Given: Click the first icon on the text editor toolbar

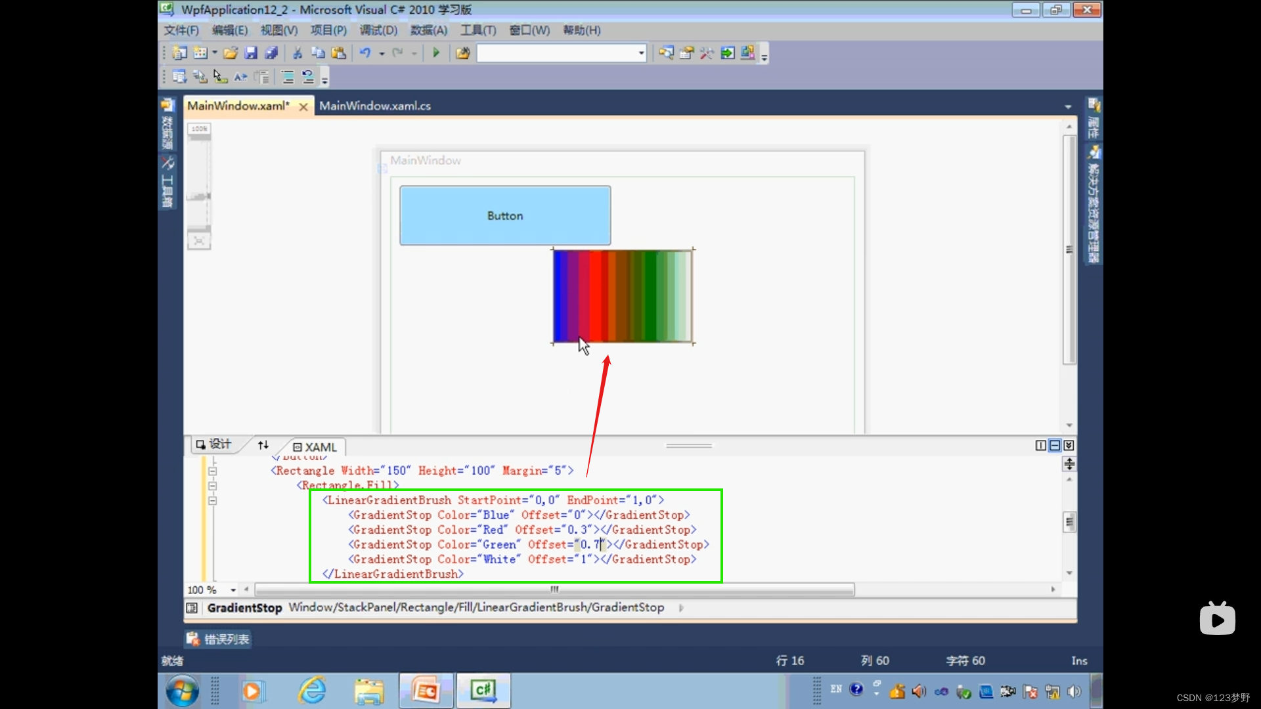Looking at the screenshot, I should click(179, 77).
